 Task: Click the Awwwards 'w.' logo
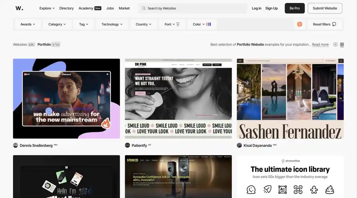[19, 8]
